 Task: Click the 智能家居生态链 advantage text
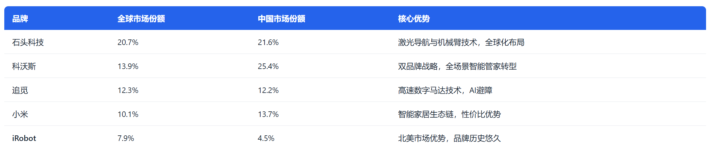point(425,114)
